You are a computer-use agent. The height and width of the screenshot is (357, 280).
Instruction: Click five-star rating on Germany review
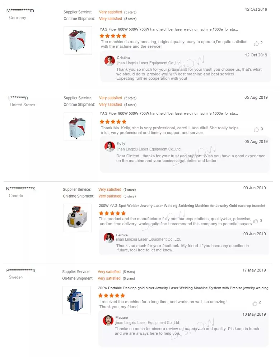coord(113,36)
